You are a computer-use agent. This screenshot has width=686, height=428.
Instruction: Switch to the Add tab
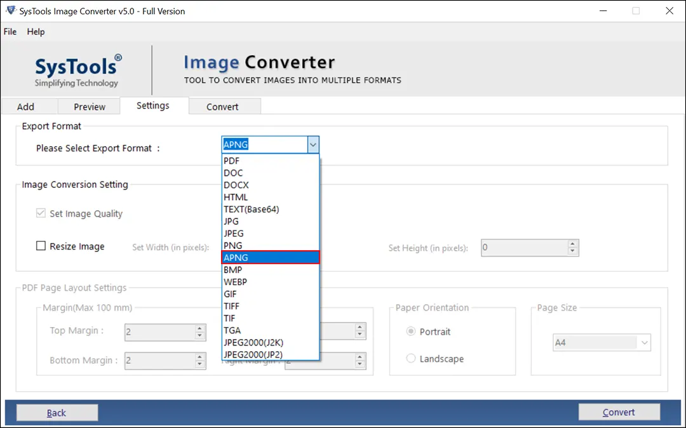(x=30, y=107)
